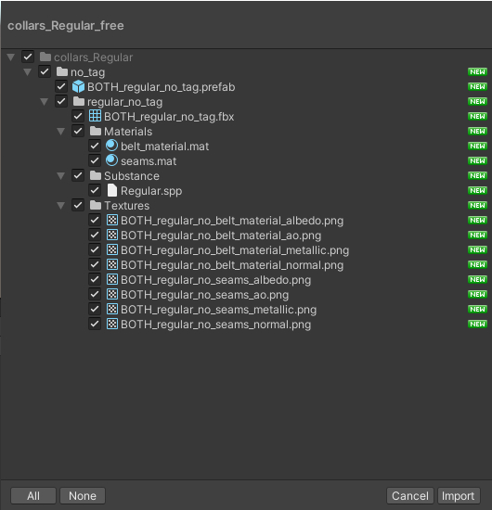Uncheck the belt_material.mat checkbox
The image size is (492, 510).
point(95,146)
